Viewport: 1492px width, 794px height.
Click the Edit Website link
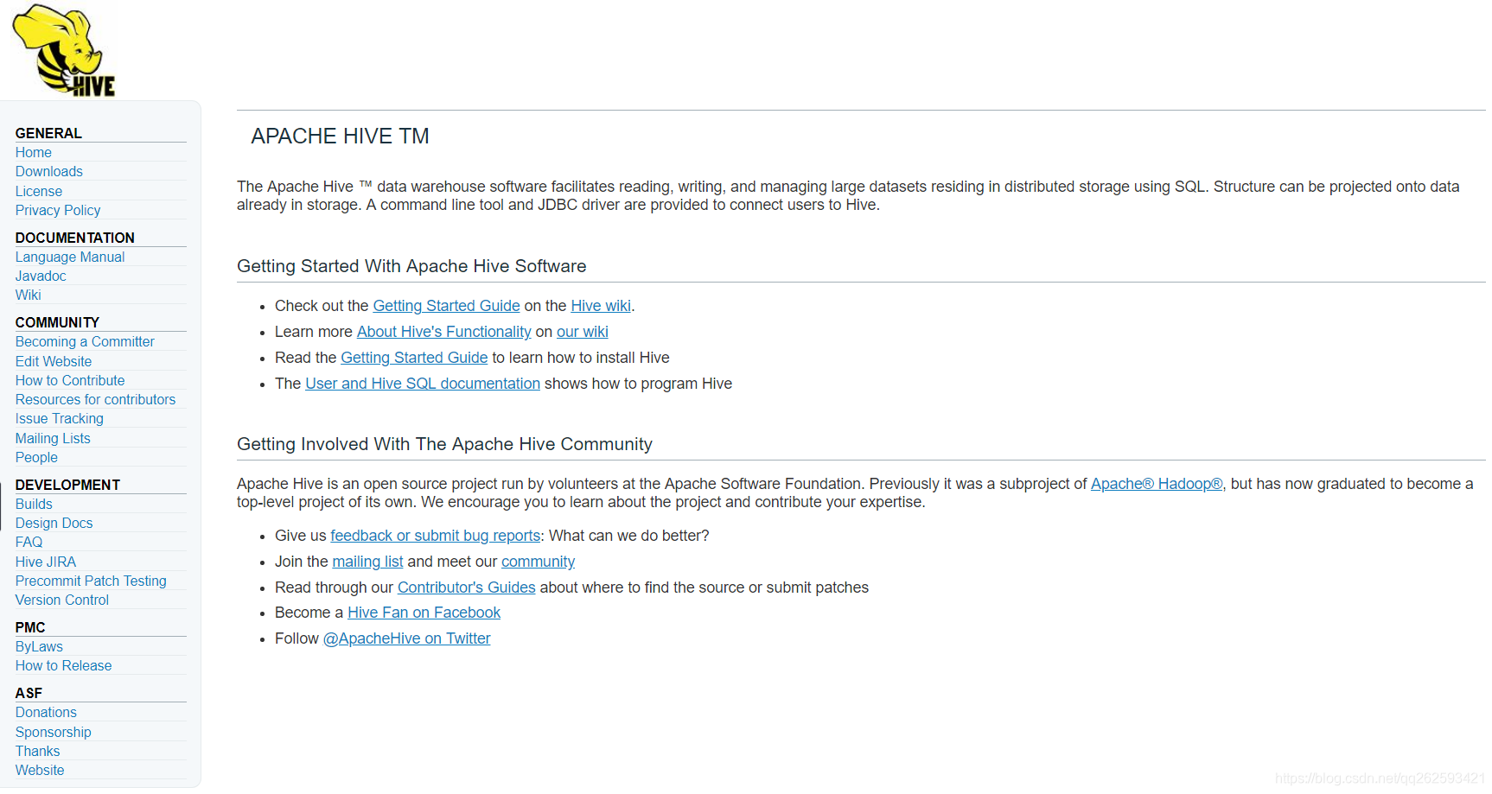(x=54, y=361)
